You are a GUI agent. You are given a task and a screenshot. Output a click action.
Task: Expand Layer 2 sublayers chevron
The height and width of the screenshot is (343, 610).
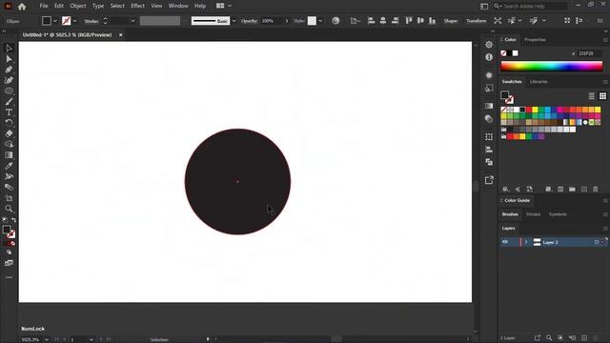tap(526, 242)
